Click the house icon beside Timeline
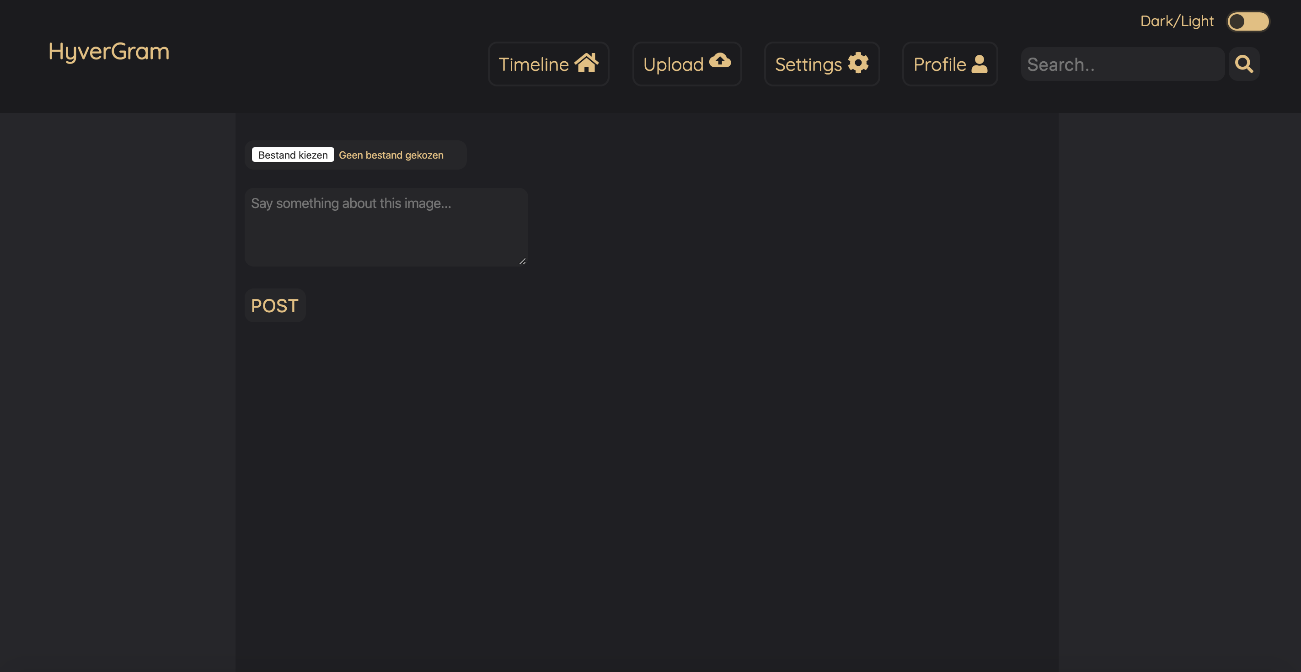 tap(586, 63)
